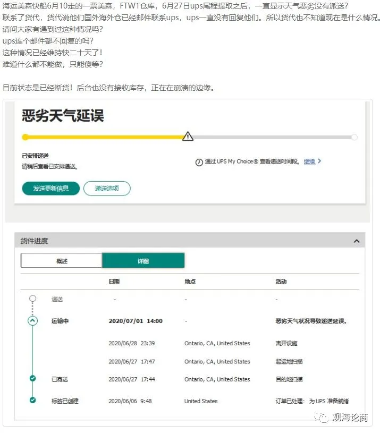Click the 日期 column header
This screenshot has height=434, width=380.
point(114,282)
